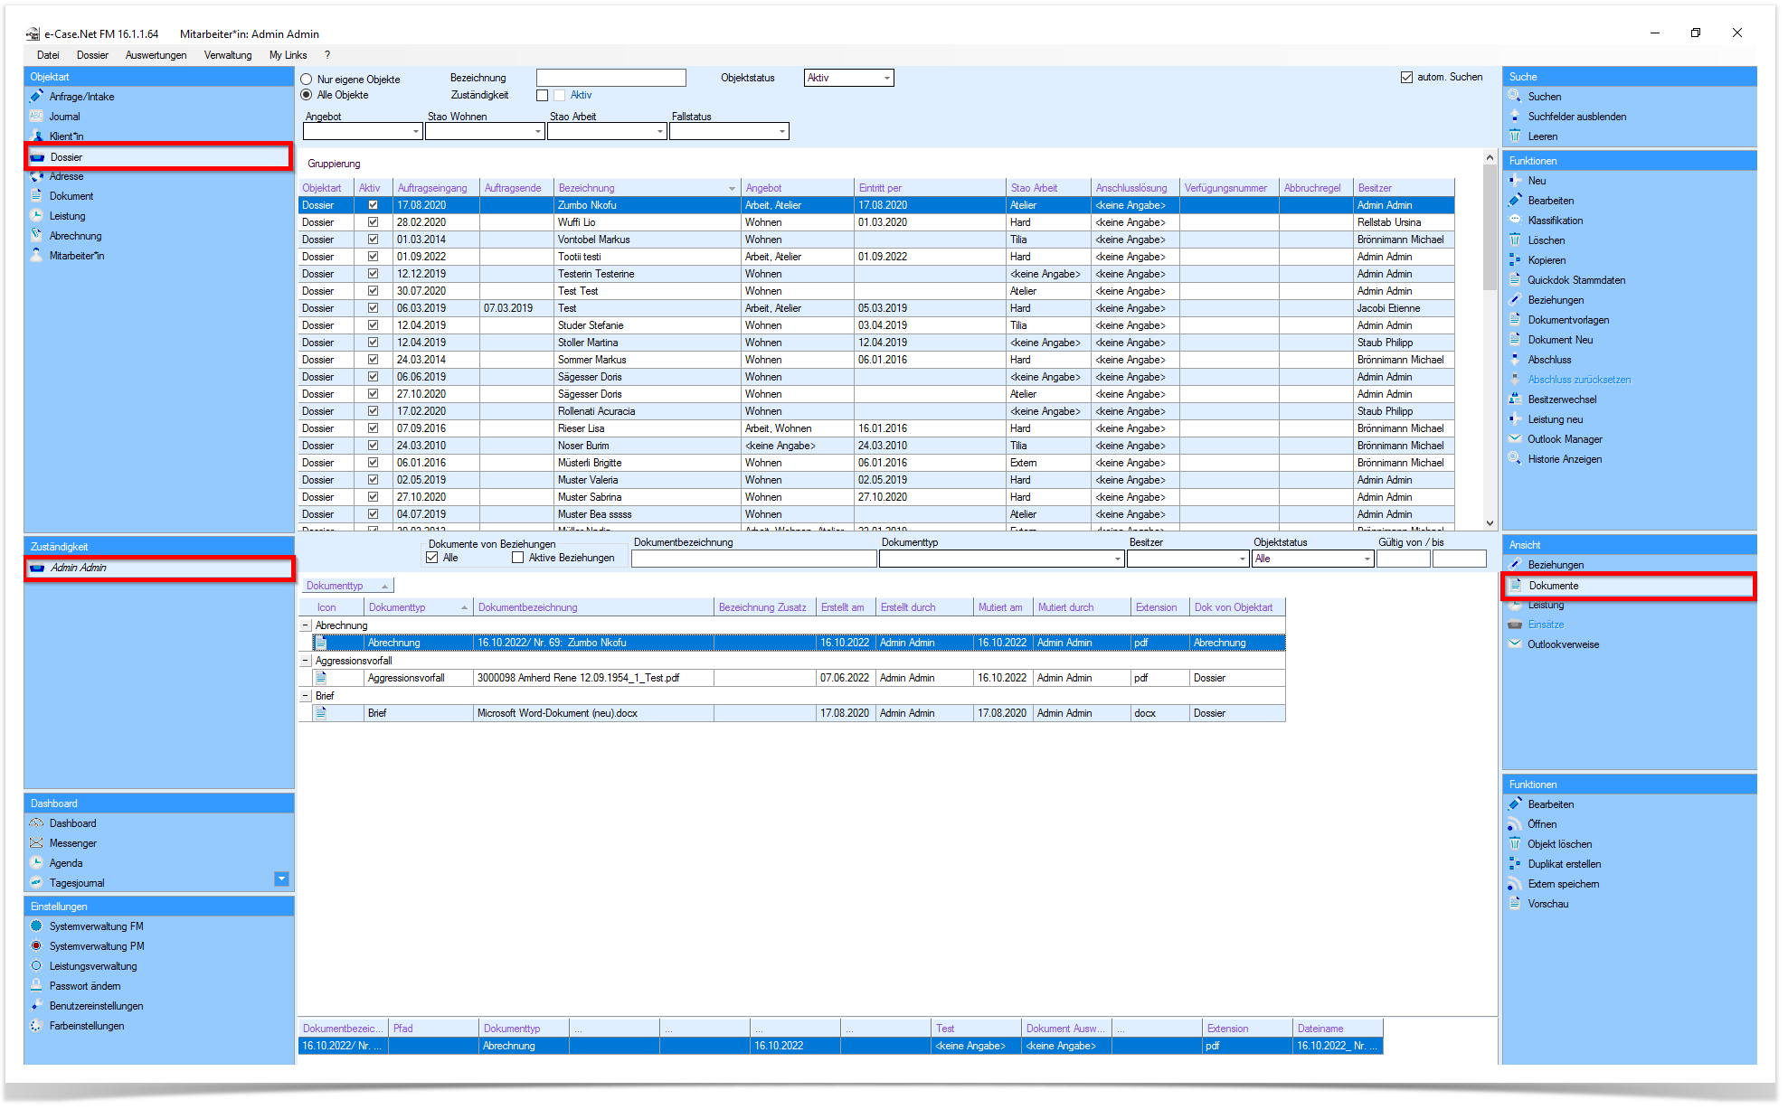Click Quickdok Stammdaten
The image size is (1788, 1109).
click(1576, 280)
